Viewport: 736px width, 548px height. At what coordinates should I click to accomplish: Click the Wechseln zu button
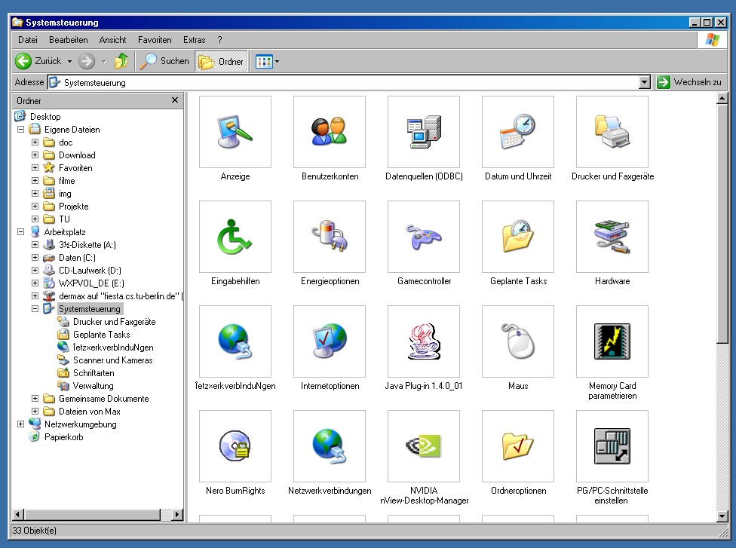coord(689,83)
